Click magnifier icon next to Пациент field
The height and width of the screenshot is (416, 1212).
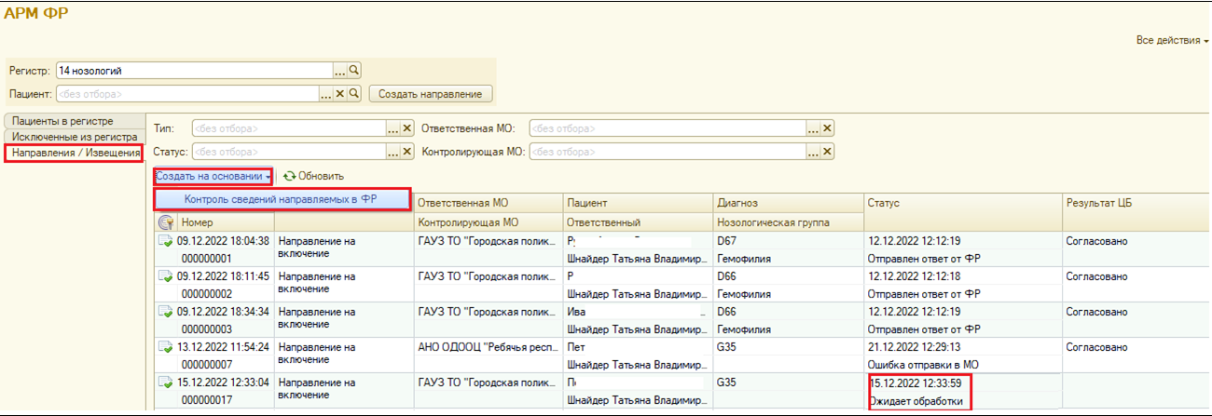click(x=354, y=94)
